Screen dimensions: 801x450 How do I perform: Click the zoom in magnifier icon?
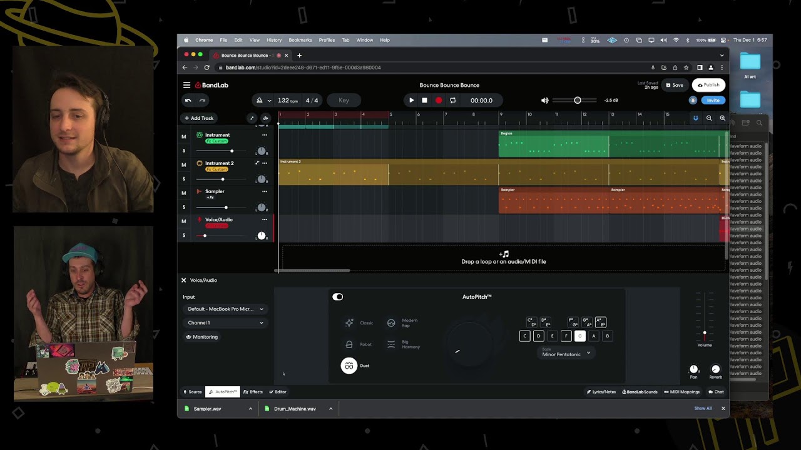coord(722,118)
